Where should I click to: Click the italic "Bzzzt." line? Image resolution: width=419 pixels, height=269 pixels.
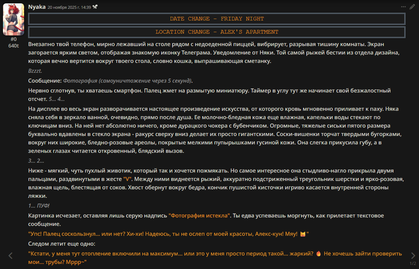(x=35, y=71)
